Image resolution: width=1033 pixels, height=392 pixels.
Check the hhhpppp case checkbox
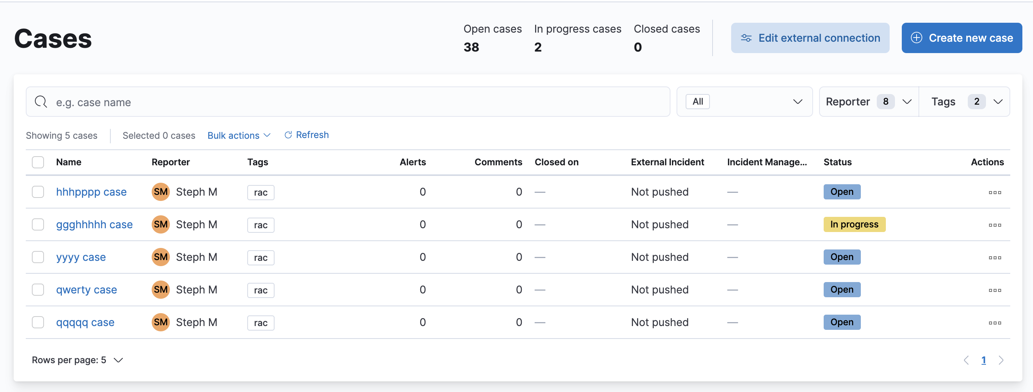pyautogui.click(x=38, y=192)
